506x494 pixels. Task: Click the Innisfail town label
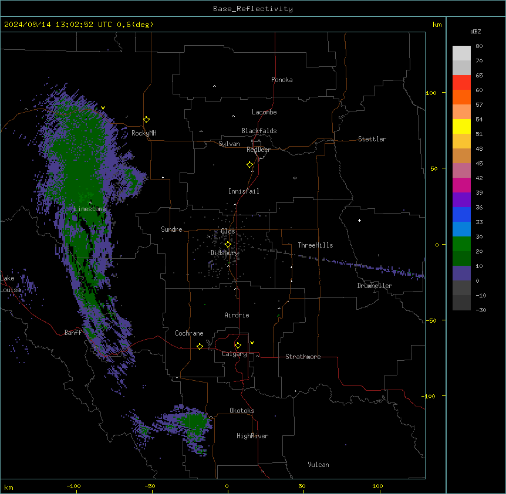click(244, 191)
